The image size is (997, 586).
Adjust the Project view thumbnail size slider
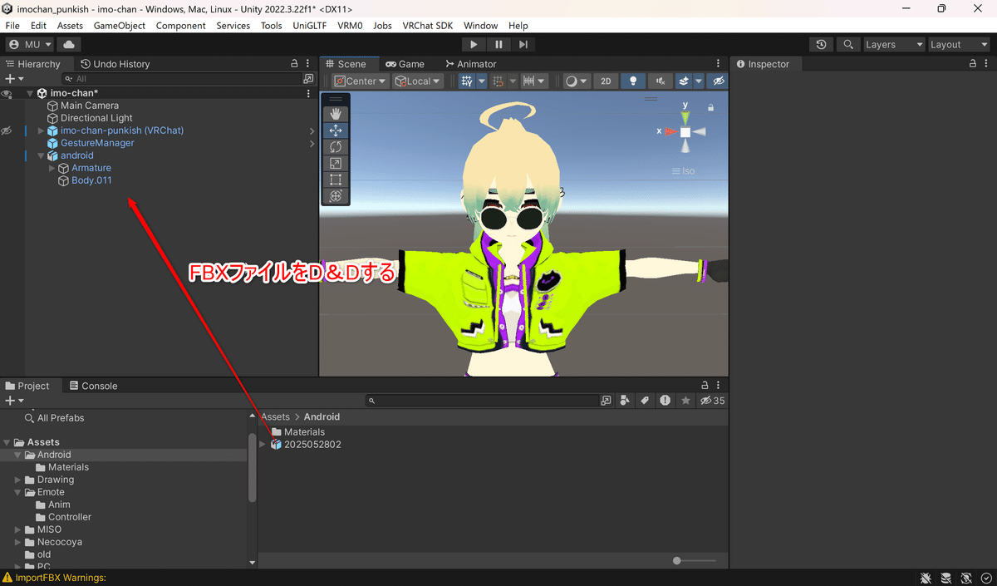pos(676,560)
